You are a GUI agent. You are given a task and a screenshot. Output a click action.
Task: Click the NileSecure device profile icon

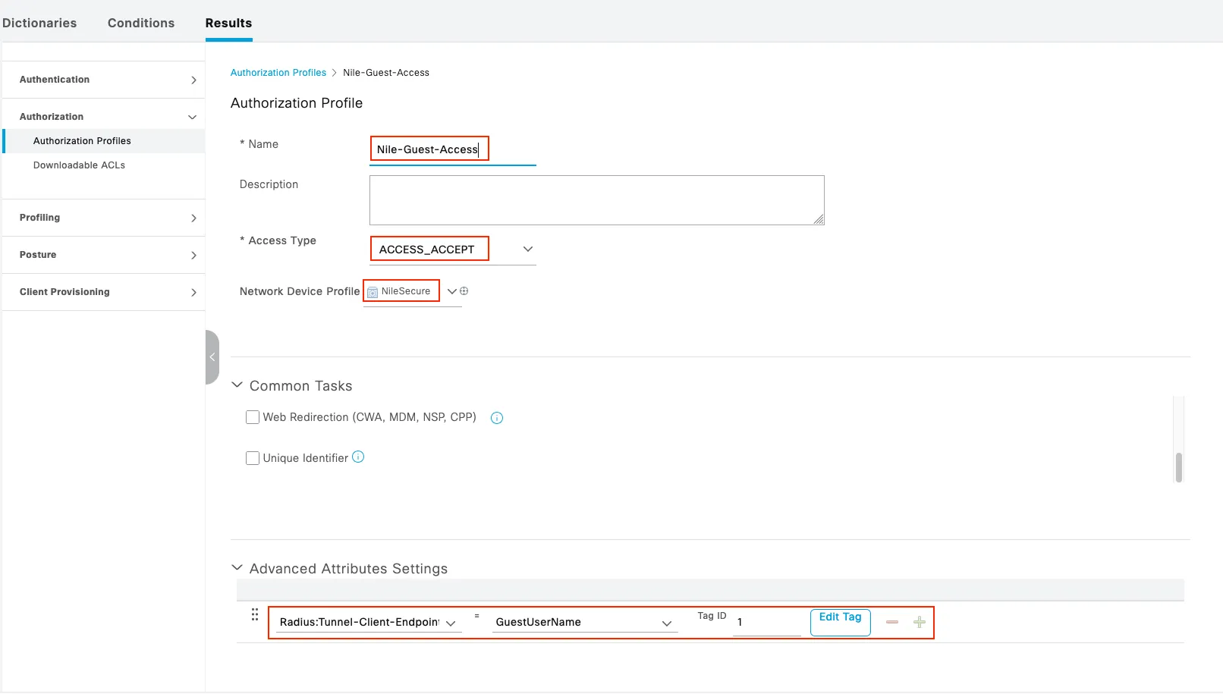click(x=373, y=292)
